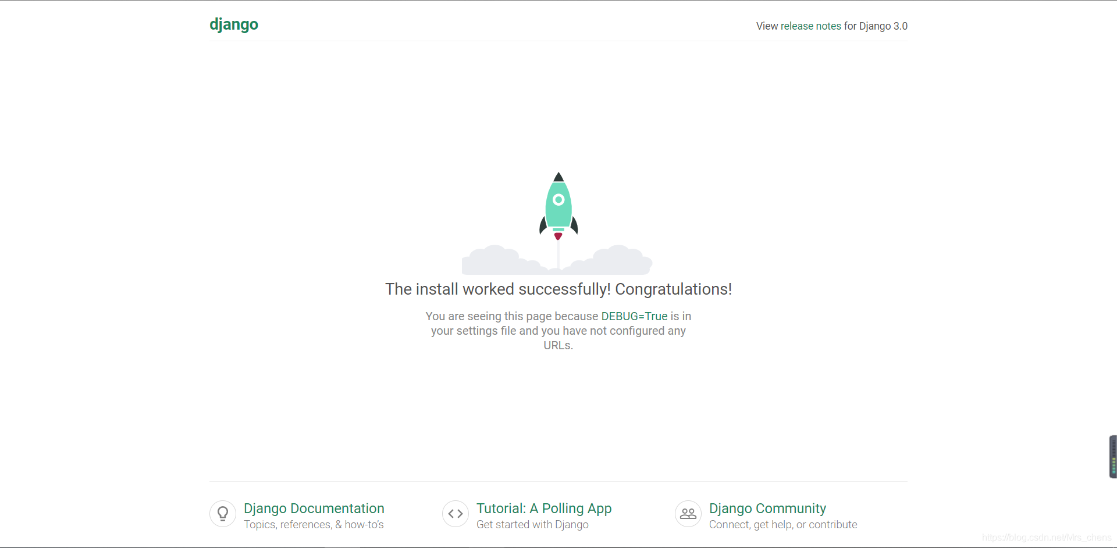Click 'Connect, get help, or contribute' text

pyautogui.click(x=783, y=525)
